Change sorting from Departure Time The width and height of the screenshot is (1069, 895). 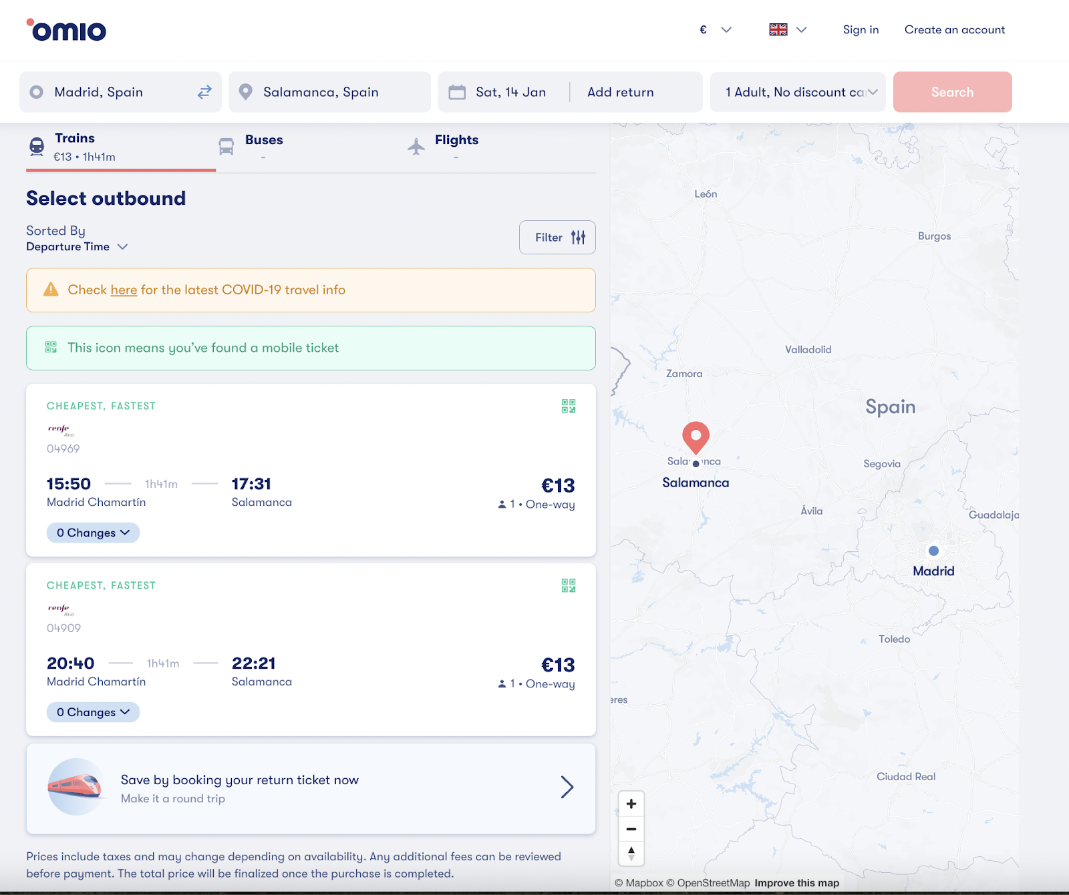[x=77, y=247]
